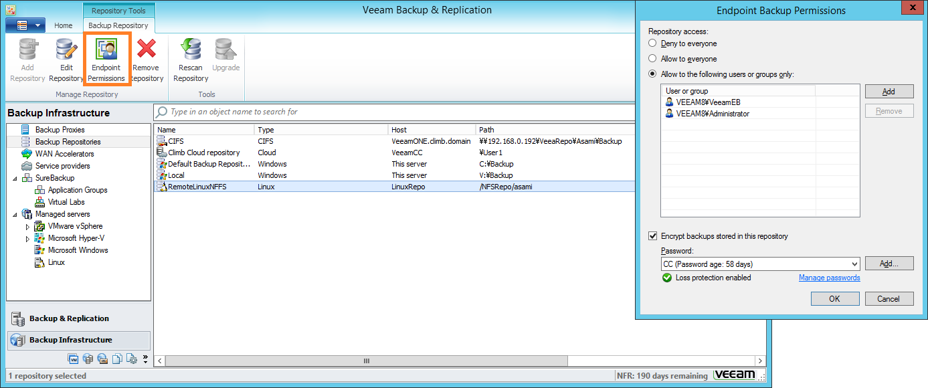Expand the VMware vSphere tree node
This screenshot has width=928, height=388.
[x=27, y=227]
